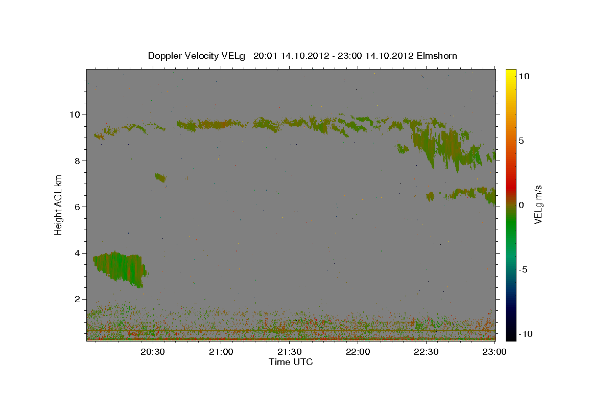
Task: Click the 'VELg m/s' colorbar label
Action: pyautogui.click(x=538, y=204)
